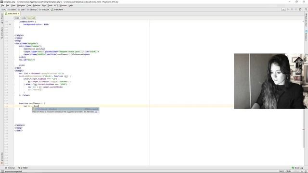Click the html structure breadcrumb above editor
The image size is (308, 173).
click(x=17, y=18)
